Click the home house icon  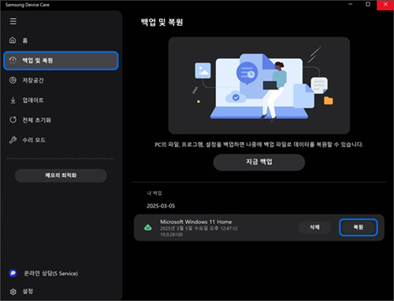[13, 40]
